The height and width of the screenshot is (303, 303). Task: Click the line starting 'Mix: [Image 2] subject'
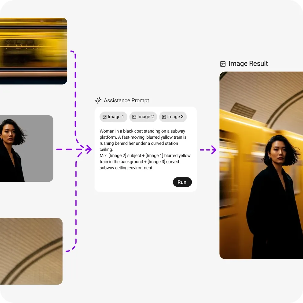click(x=145, y=155)
